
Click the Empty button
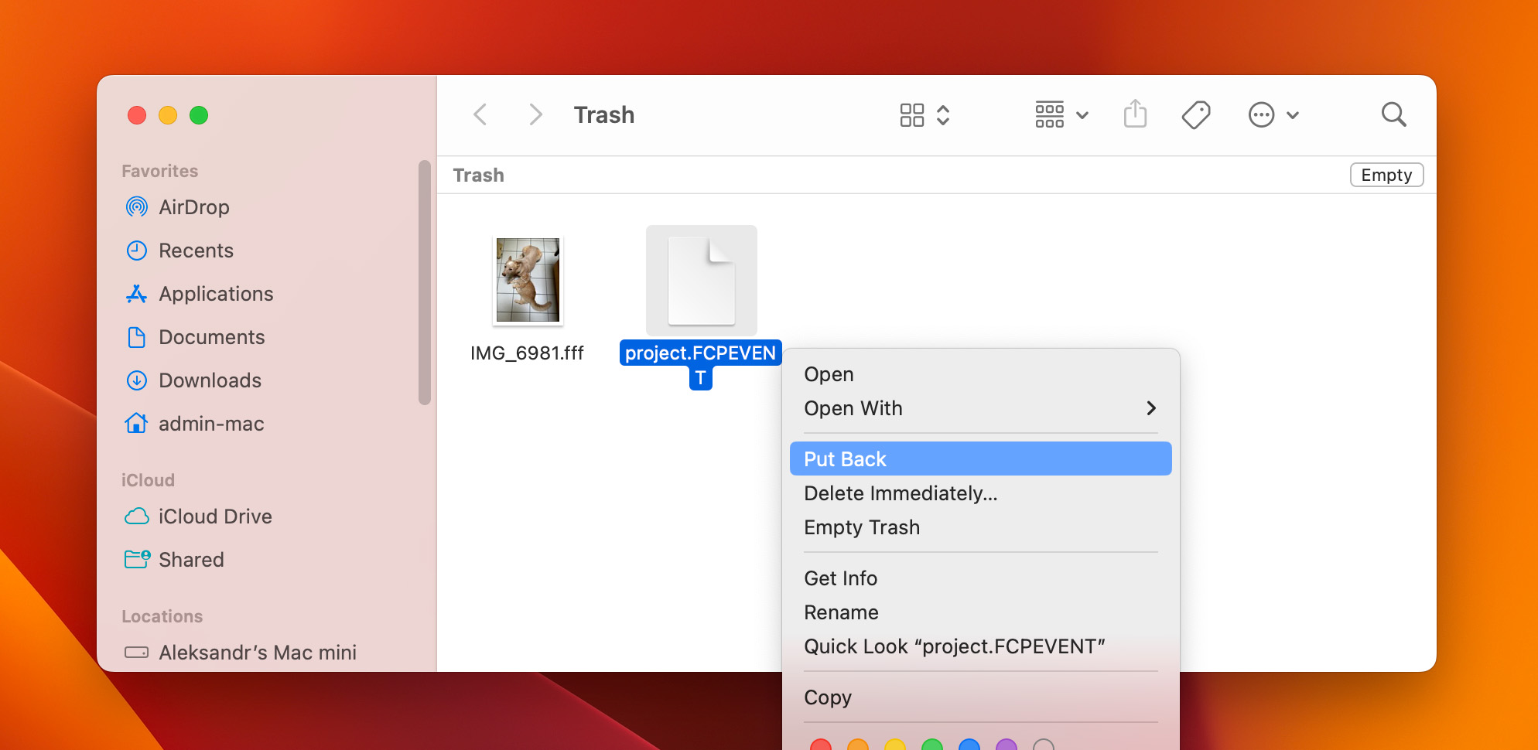1386,175
